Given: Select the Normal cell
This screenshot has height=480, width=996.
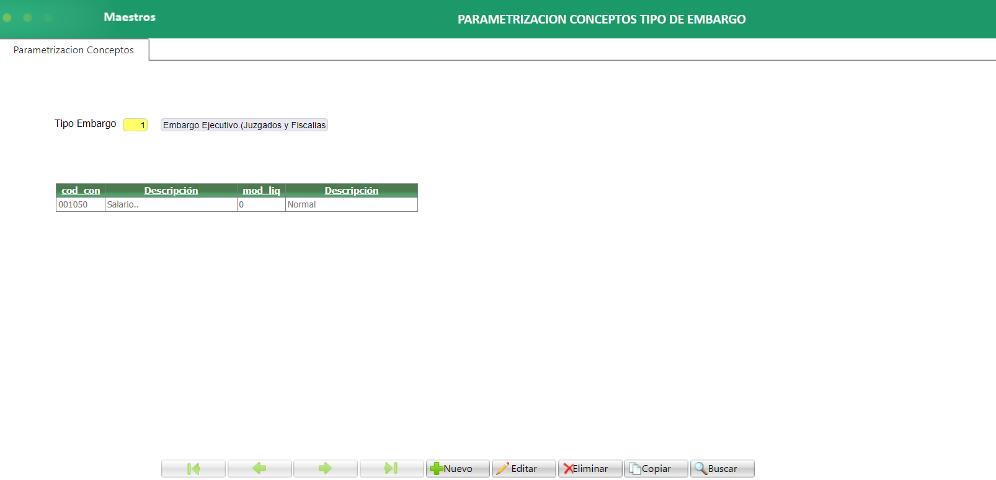Looking at the screenshot, I should pyautogui.click(x=352, y=204).
